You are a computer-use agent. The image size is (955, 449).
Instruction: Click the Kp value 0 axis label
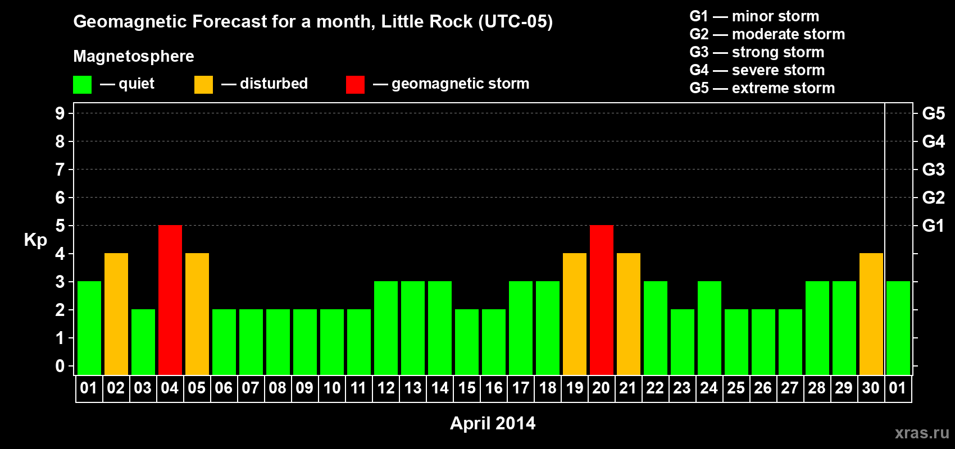pyautogui.click(x=60, y=366)
